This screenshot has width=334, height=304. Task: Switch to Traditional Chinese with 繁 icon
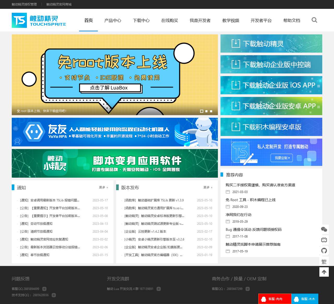[324, 262]
